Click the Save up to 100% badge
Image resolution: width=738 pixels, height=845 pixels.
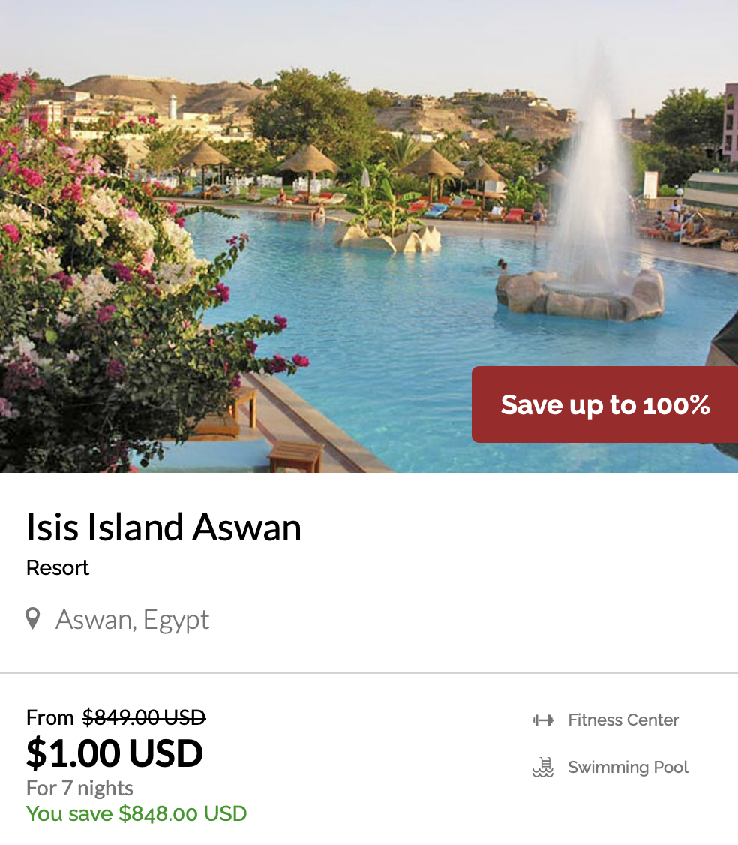(x=605, y=404)
